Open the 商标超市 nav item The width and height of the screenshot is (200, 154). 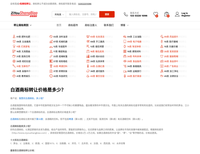point(73,25)
